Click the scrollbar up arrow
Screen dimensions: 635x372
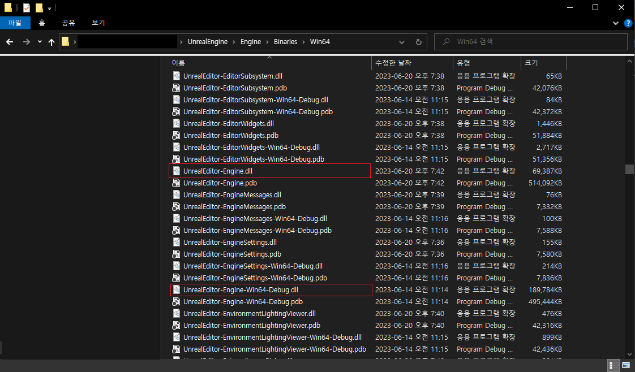point(629,62)
